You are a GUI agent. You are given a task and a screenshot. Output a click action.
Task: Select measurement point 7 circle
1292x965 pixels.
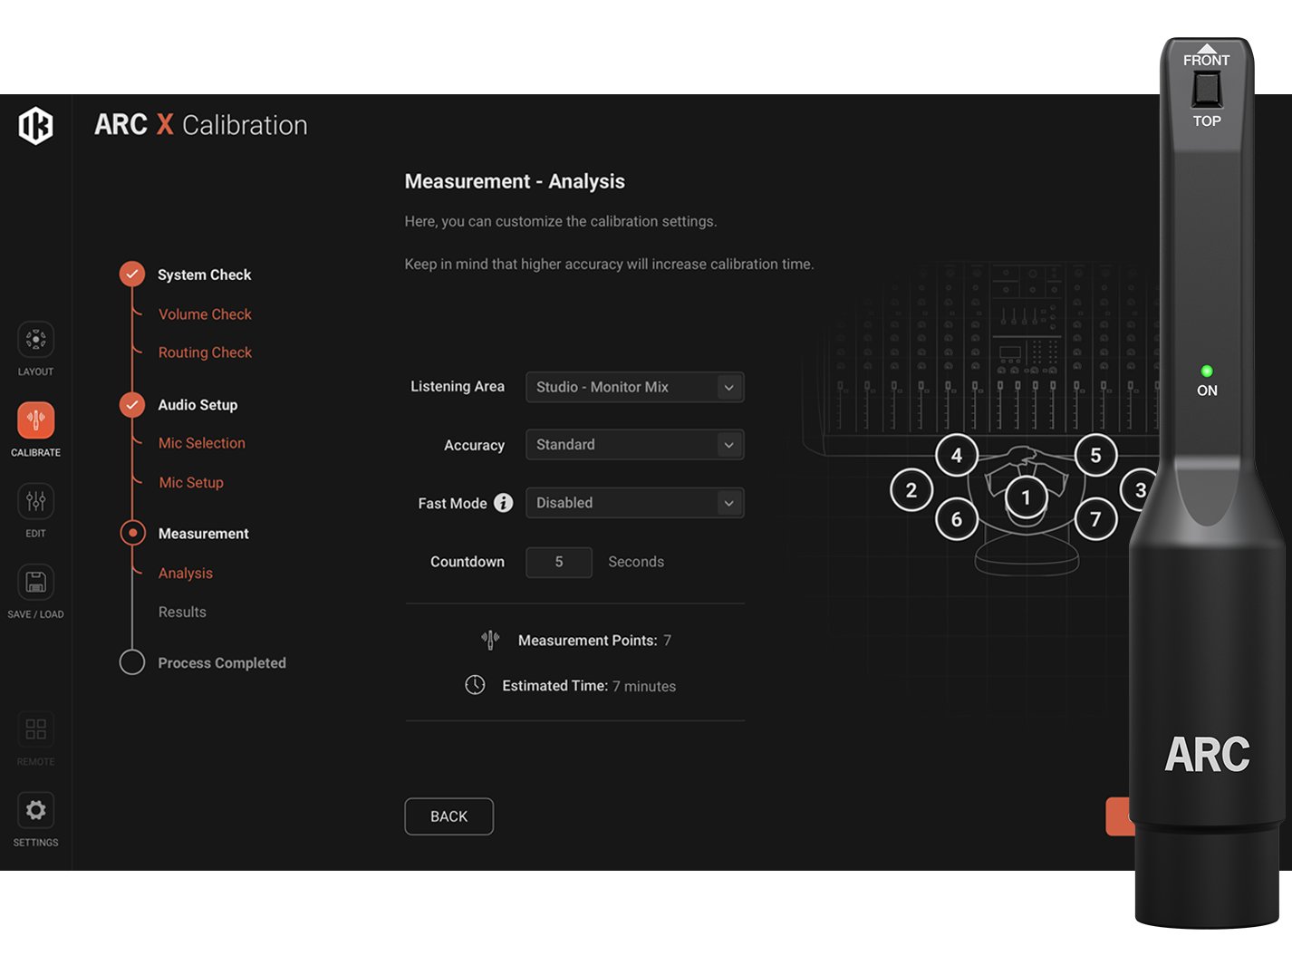point(1095,519)
